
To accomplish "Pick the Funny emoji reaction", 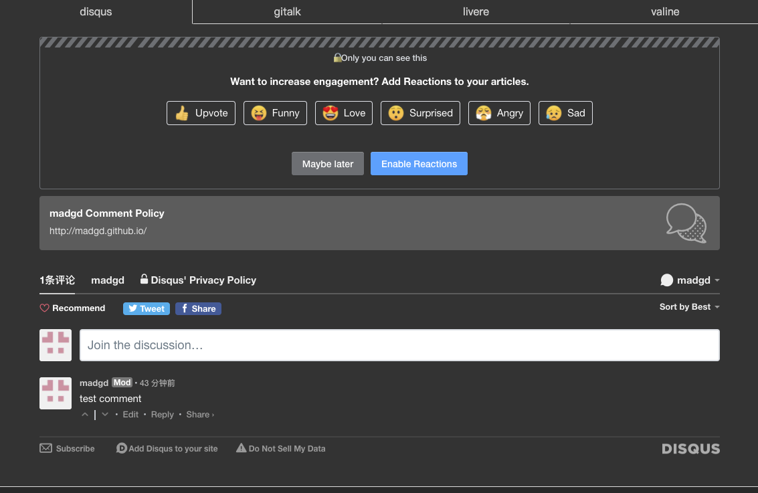I will coord(275,113).
